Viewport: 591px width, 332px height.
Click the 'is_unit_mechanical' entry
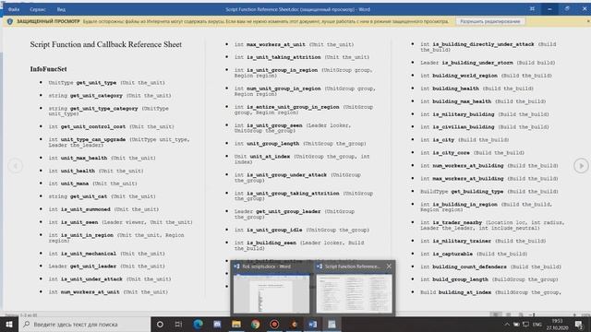pyautogui.click(x=106, y=254)
